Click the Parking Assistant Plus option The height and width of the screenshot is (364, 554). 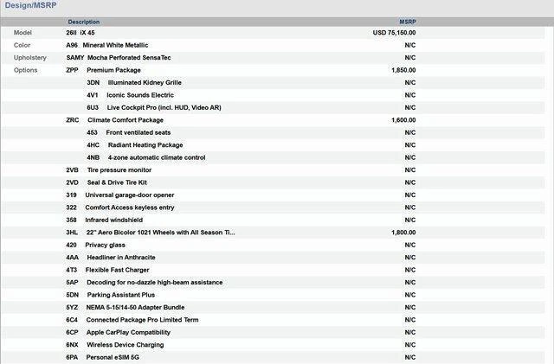pyautogui.click(x=120, y=295)
